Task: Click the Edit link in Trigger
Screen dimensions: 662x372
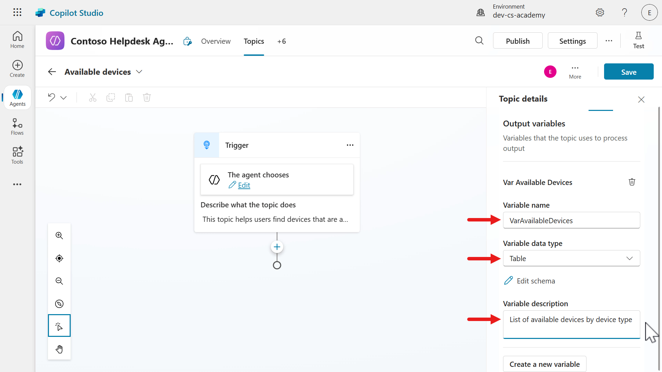Action: point(244,185)
